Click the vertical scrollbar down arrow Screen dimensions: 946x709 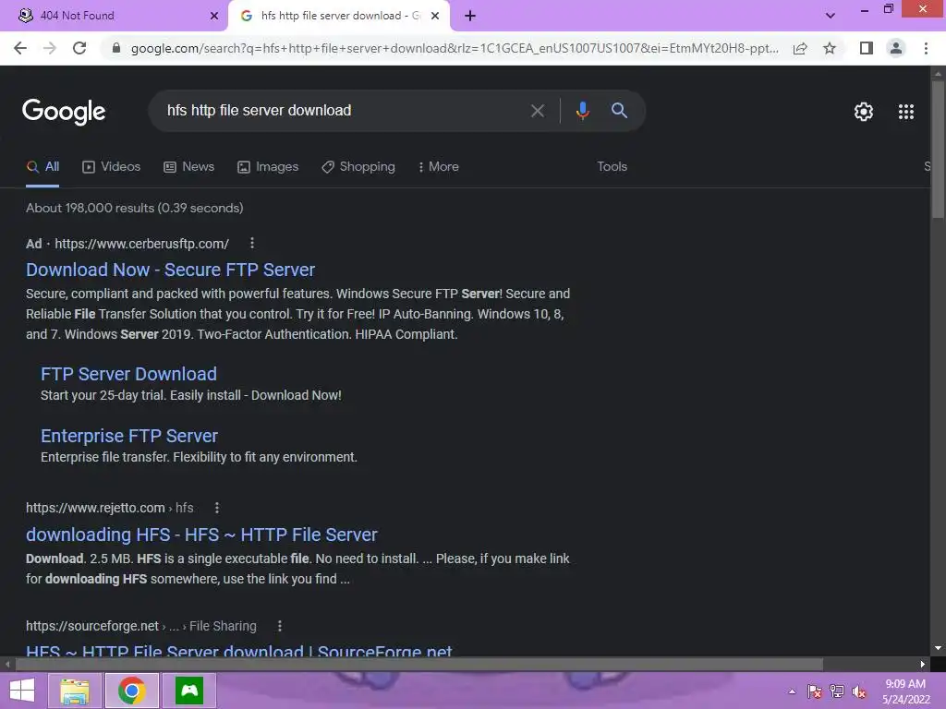[x=938, y=648]
